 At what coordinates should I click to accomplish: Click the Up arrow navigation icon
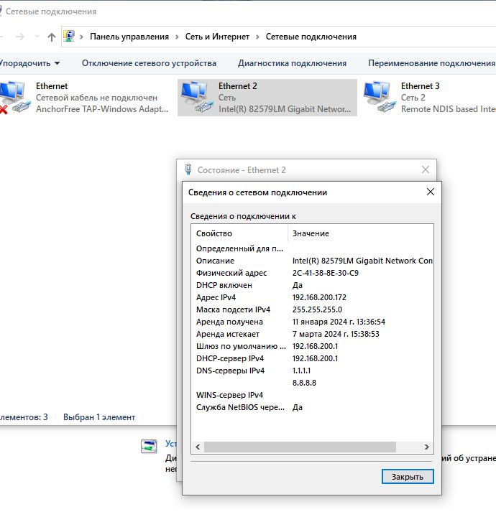51,37
